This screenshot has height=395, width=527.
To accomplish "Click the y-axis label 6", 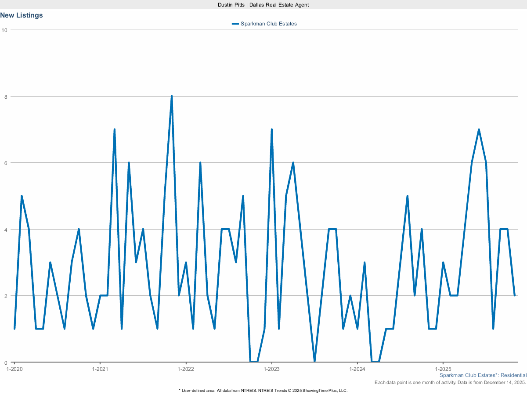I will pyautogui.click(x=6, y=163).
